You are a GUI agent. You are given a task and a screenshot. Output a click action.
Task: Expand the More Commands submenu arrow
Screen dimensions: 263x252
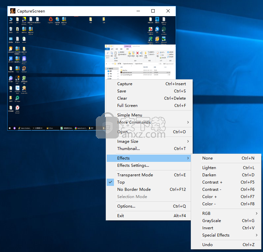(x=188, y=122)
